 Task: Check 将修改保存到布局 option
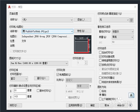point(100,82)
